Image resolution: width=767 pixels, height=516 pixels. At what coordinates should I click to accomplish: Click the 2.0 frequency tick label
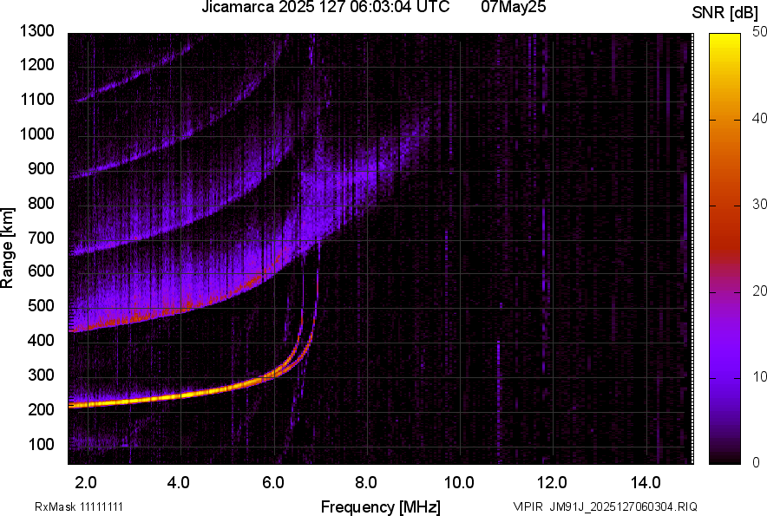pos(85,482)
